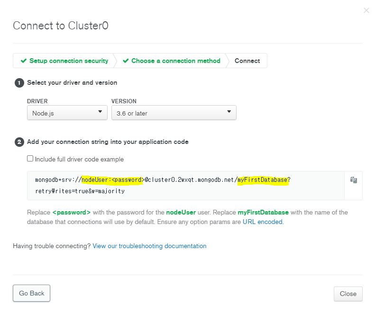
Task: Open the URL encoded link
Action: (x=263, y=222)
